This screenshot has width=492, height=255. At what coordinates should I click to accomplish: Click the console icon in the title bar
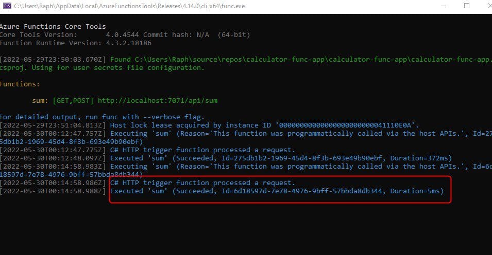[x=7, y=6]
